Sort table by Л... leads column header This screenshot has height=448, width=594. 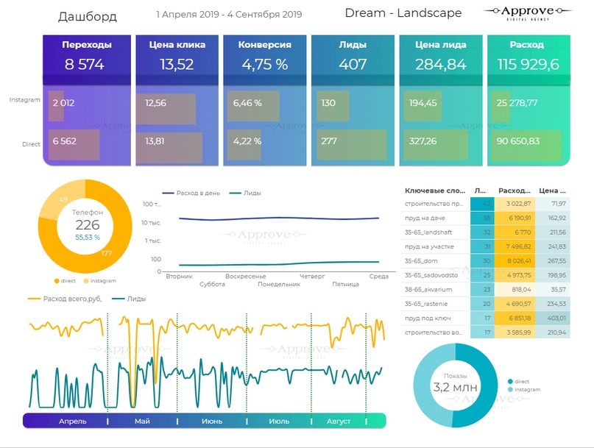pos(481,191)
